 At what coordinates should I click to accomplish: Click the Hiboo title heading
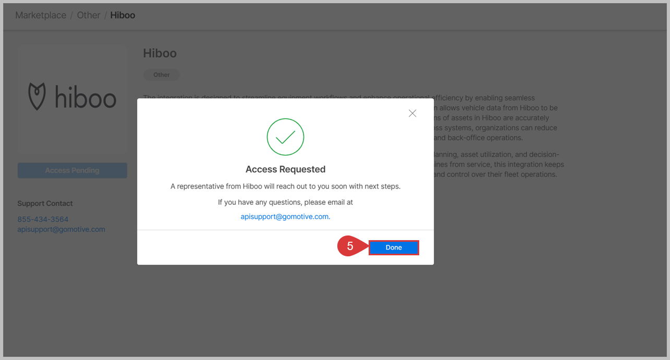point(160,53)
